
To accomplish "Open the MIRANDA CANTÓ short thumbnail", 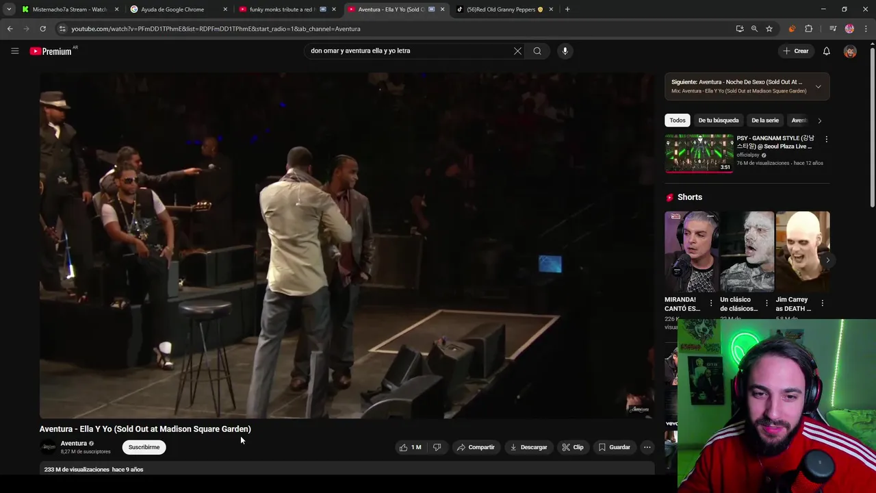I will (691, 251).
